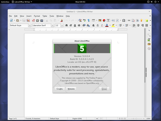Open the Edit menu
The image size is (161, 121).
[16, 16]
